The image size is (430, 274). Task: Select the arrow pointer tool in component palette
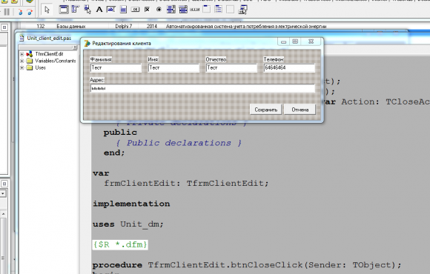point(47,10)
